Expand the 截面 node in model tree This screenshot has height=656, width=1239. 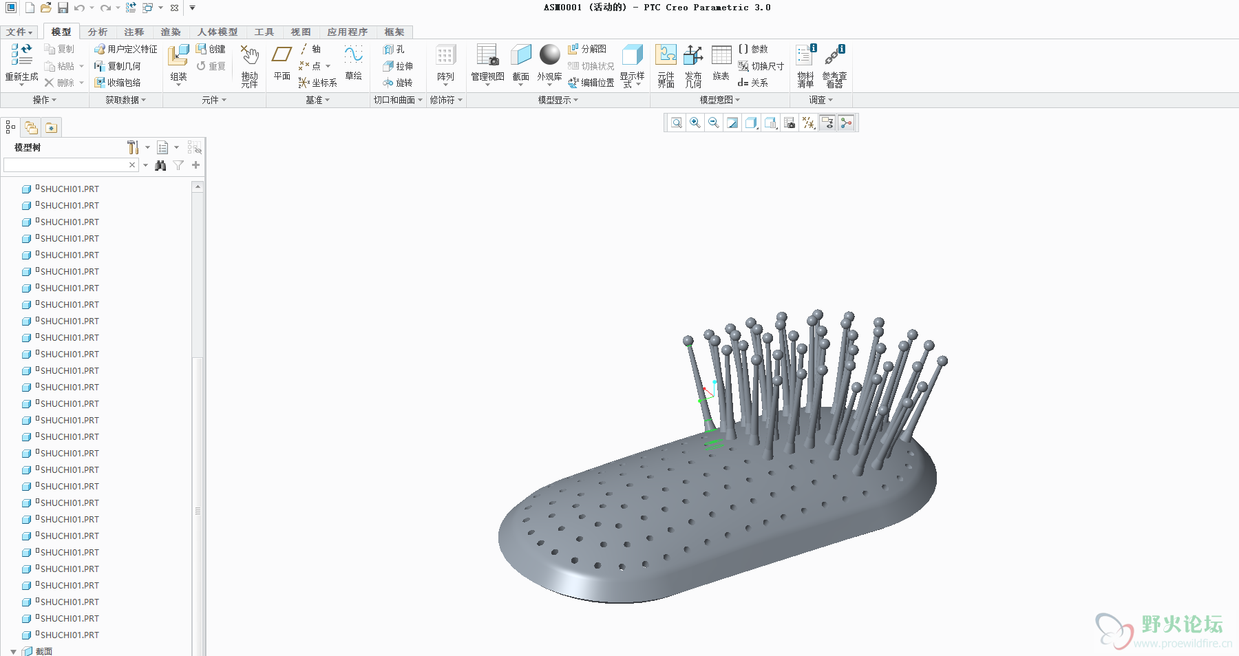pos(13,651)
